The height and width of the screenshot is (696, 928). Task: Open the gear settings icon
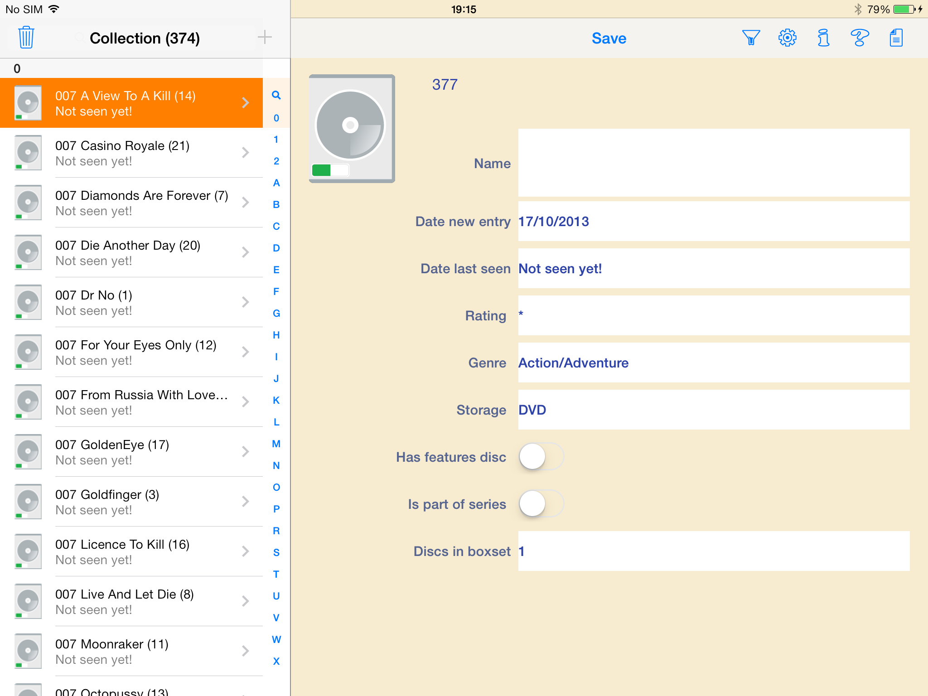pos(788,38)
